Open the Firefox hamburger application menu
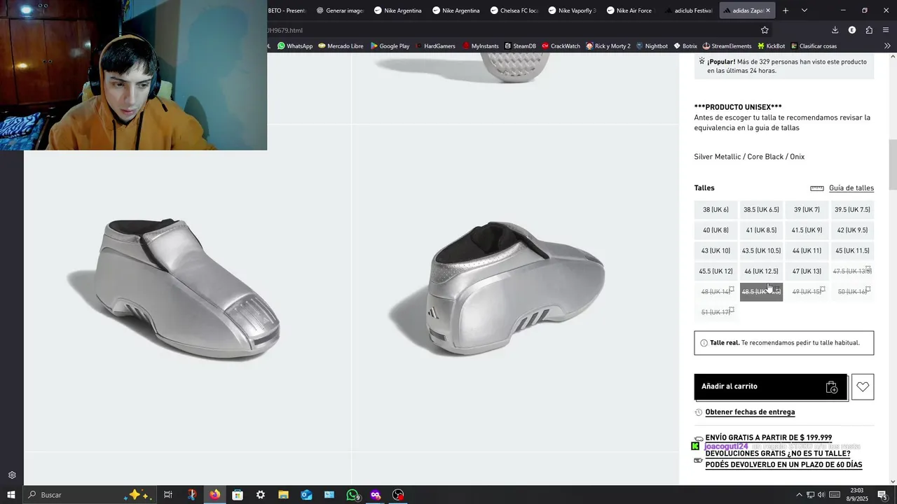 click(x=886, y=30)
